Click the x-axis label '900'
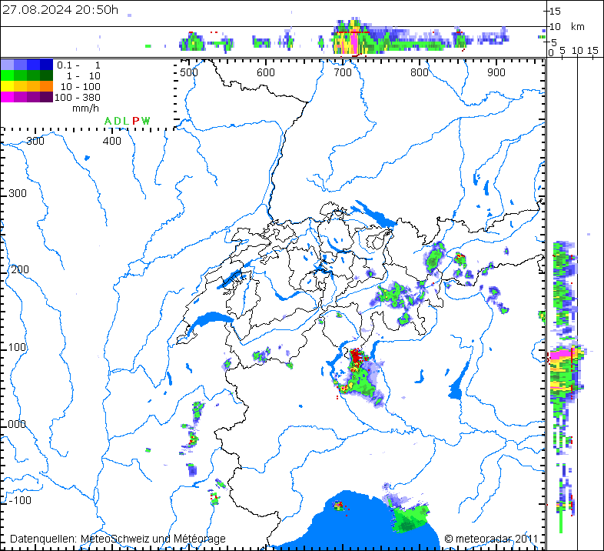The image size is (604, 551). point(496,72)
